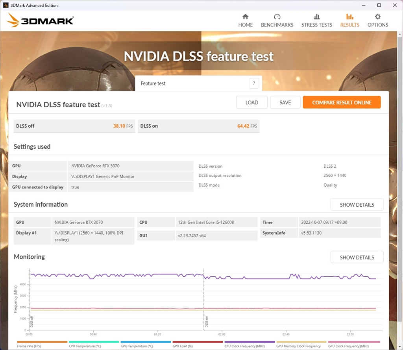Click the NVIDIA GeForce RTX 3070 settings value
Image resolution: width=403 pixels, height=350 pixels.
(95, 166)
